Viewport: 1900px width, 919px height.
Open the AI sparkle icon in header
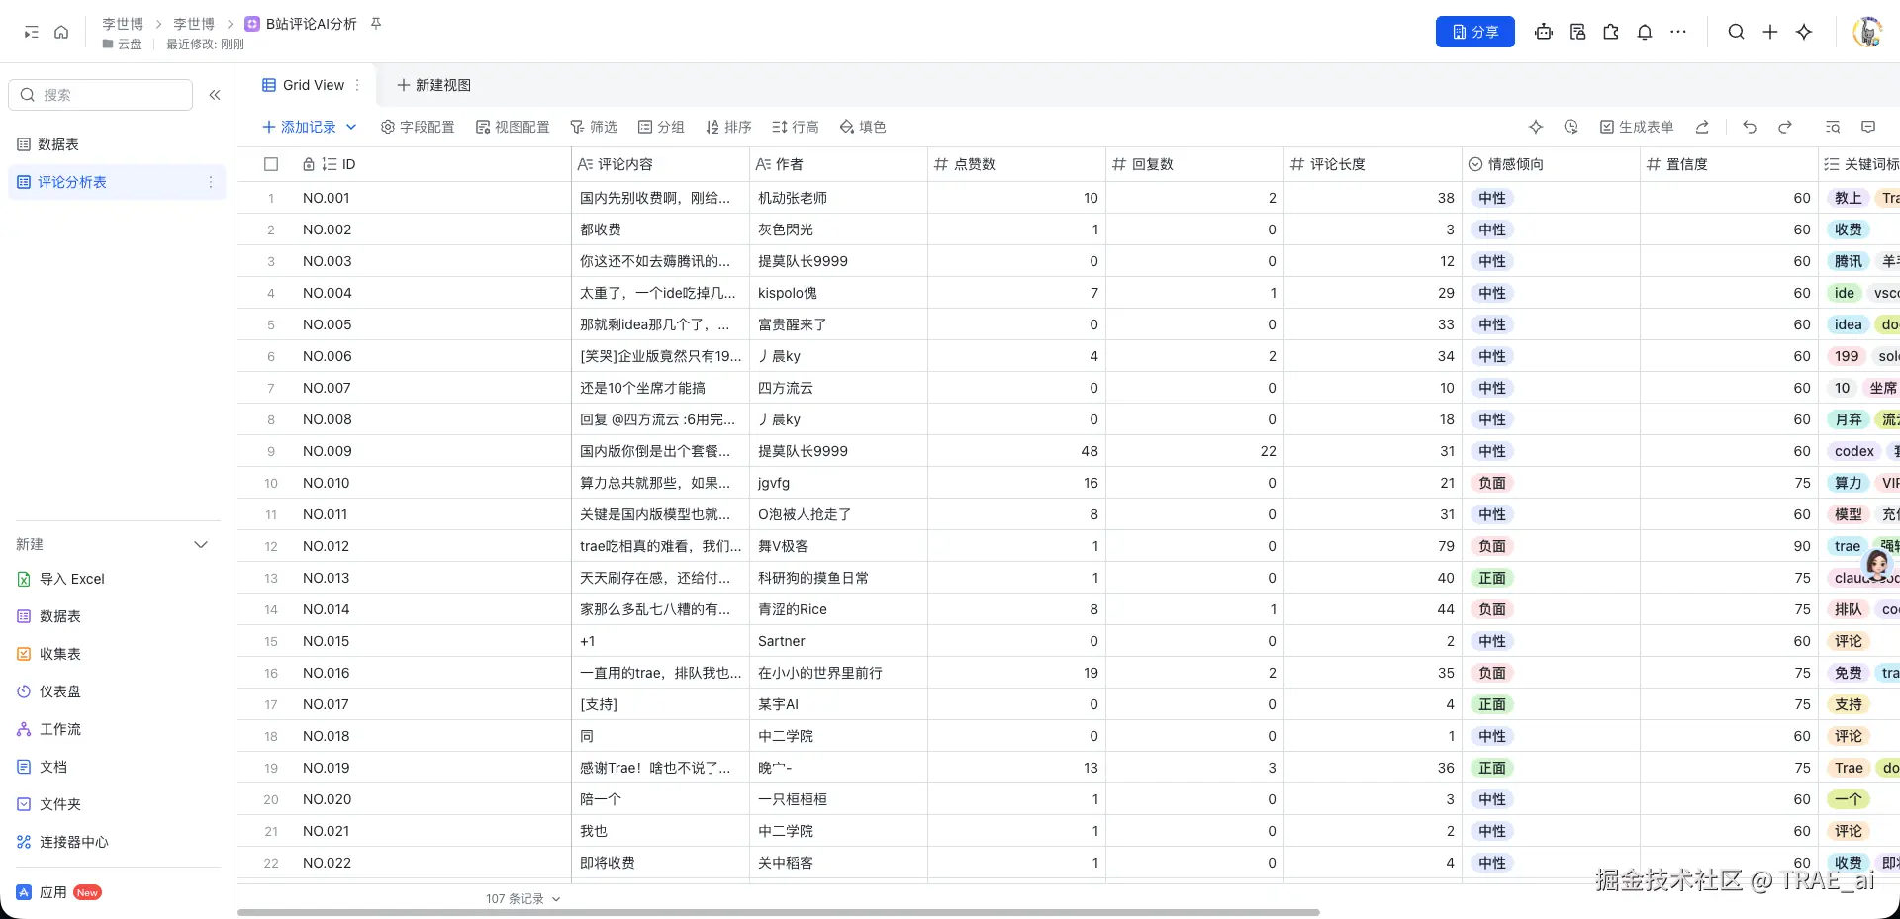(1804, 32)
